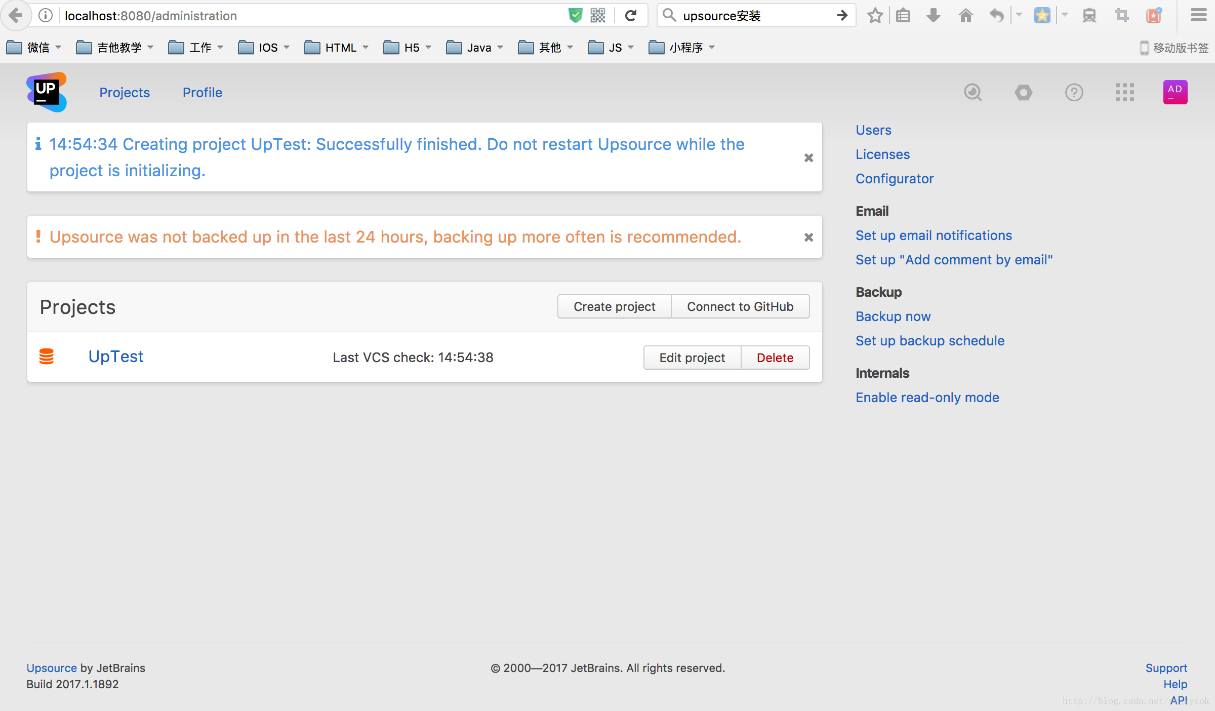
Task: Go to the Profile nav tab
Action: 202,93
